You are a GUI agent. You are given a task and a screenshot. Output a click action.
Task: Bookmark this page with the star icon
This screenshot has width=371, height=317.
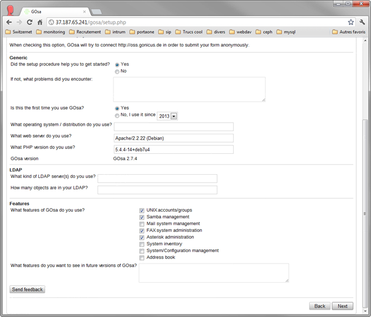tap(351, 22)
